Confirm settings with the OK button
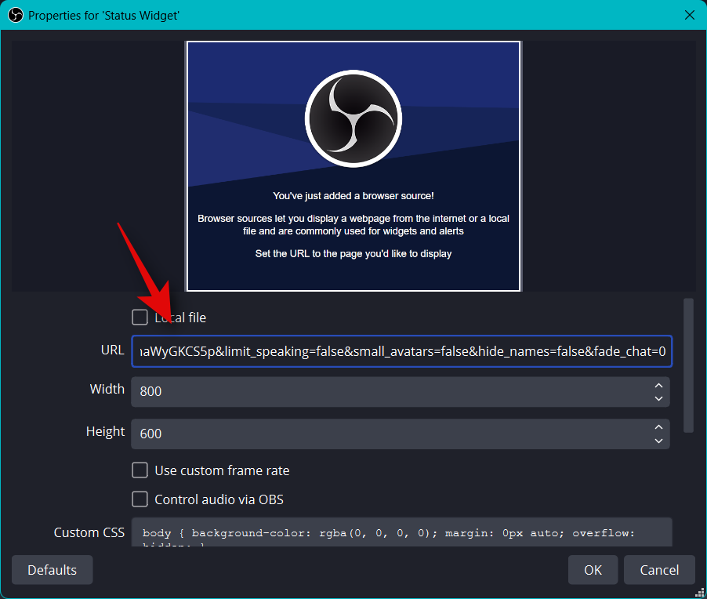 [593, 570]
